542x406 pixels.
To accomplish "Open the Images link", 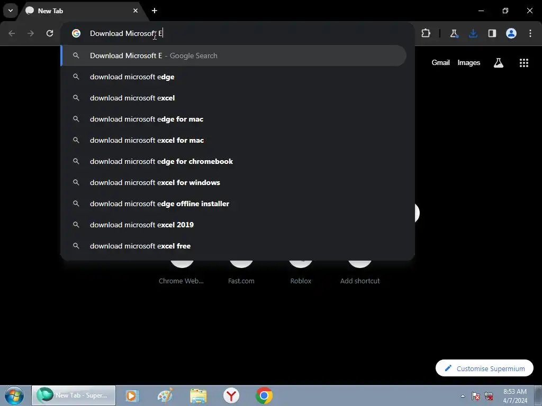I will (469, 62).
